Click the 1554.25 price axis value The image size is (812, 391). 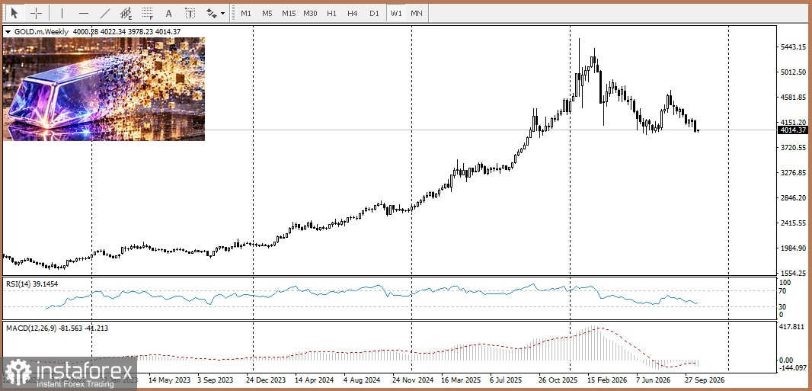[x=793, y=273]
